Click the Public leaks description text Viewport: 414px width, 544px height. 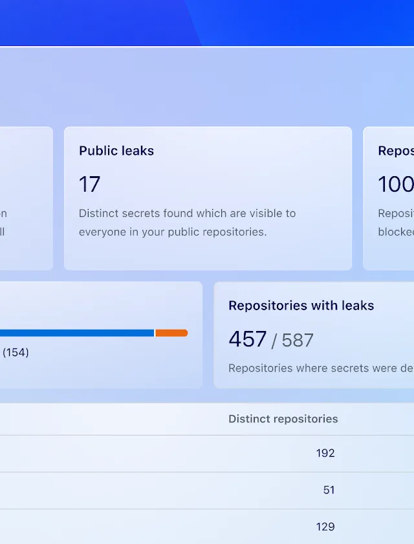187,222
